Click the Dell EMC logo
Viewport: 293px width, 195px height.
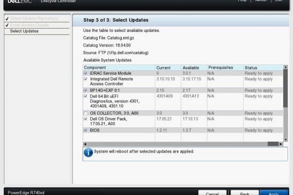(x=20, y=1)
